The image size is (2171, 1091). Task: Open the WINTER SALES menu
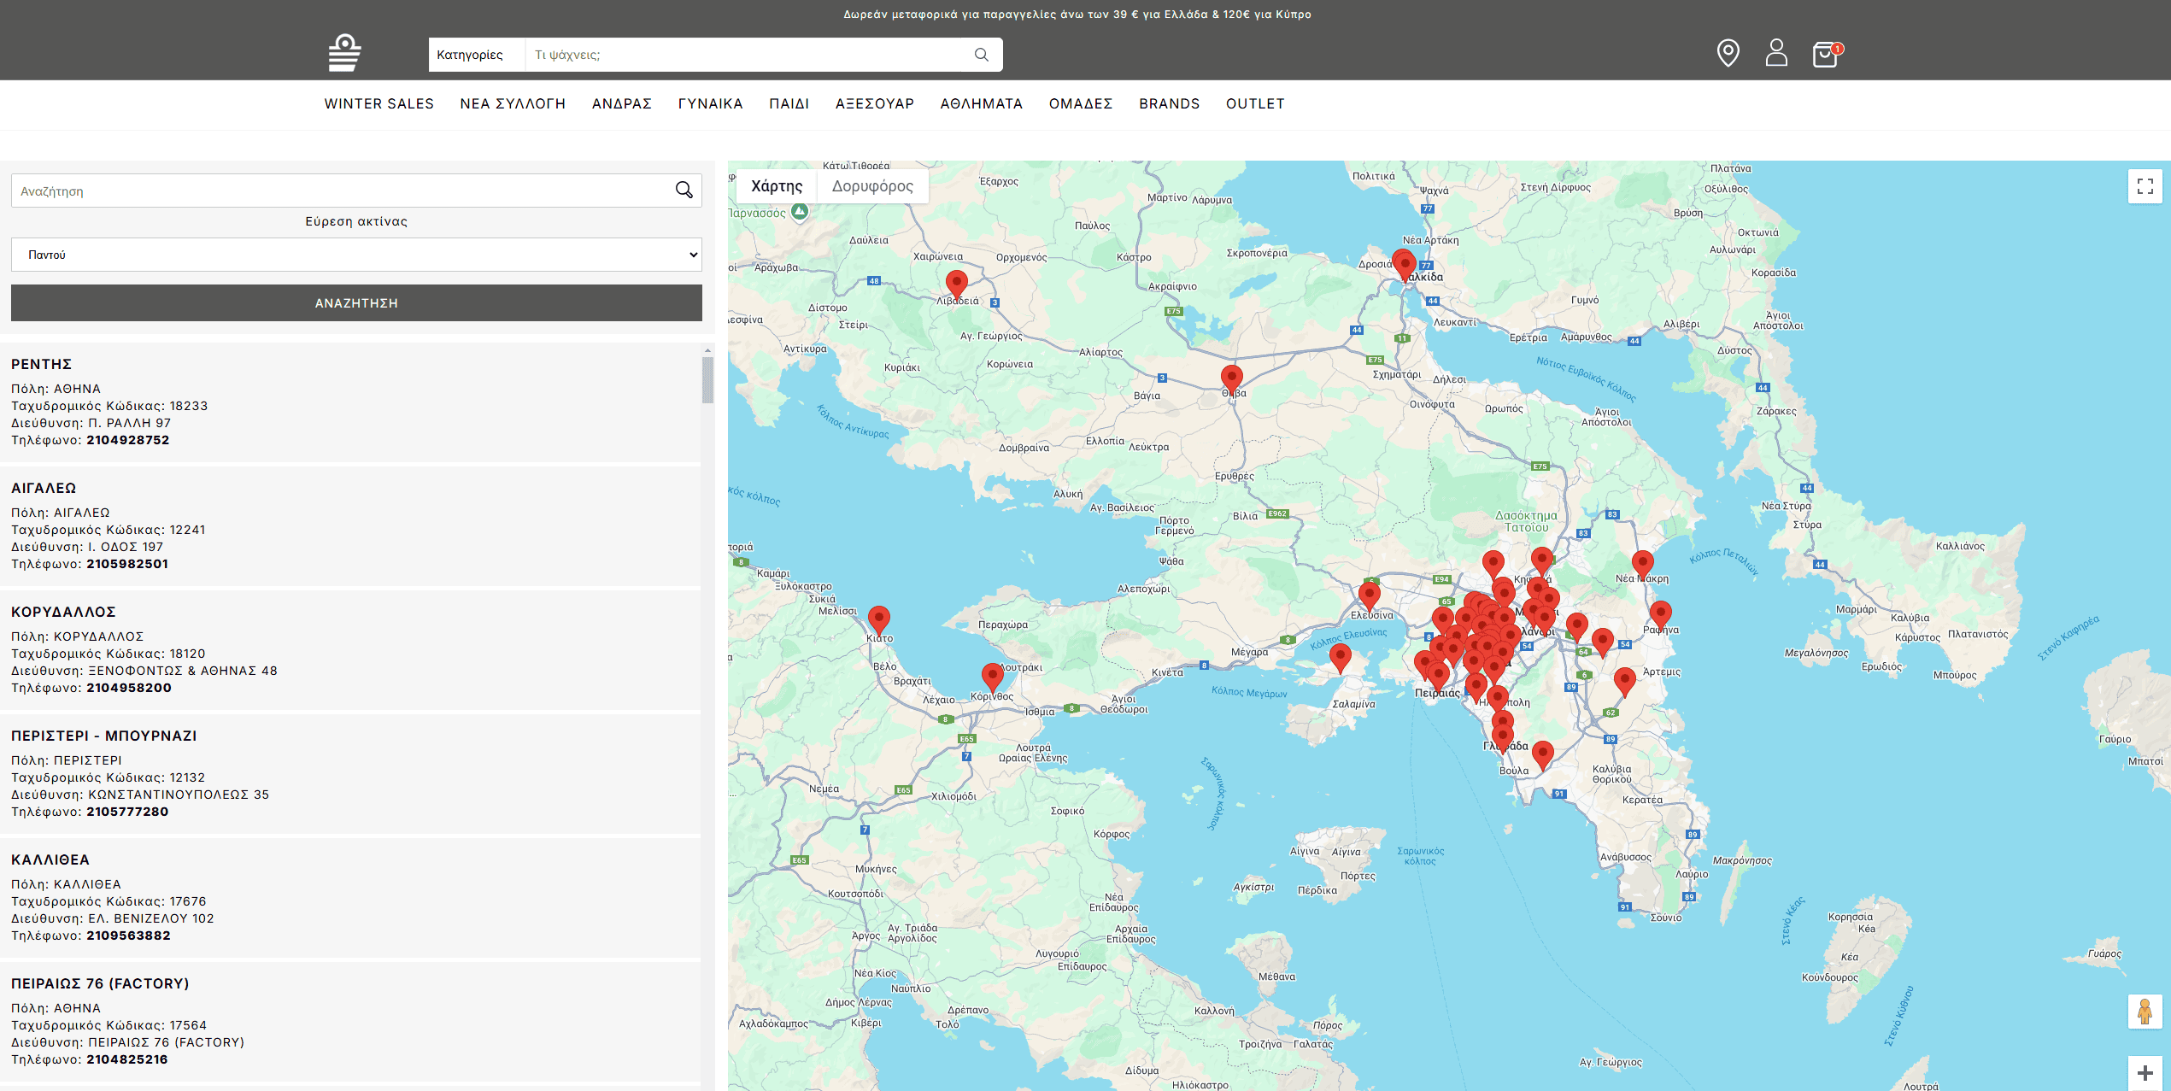click(379, 104)
